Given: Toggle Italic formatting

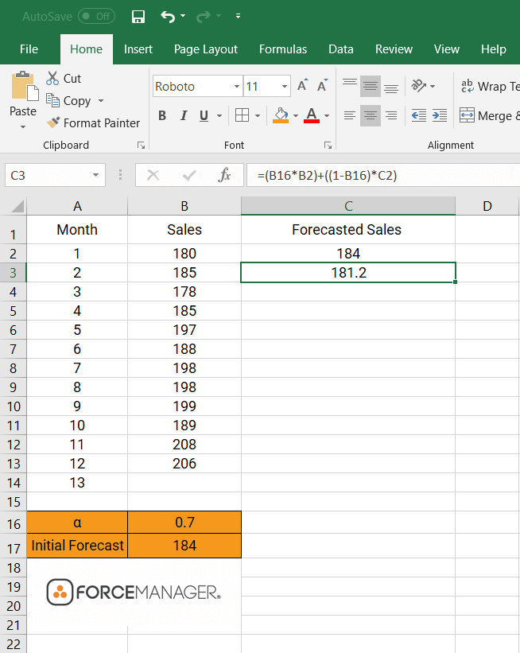Looking at the screenshot, I should tap(183, 115).
